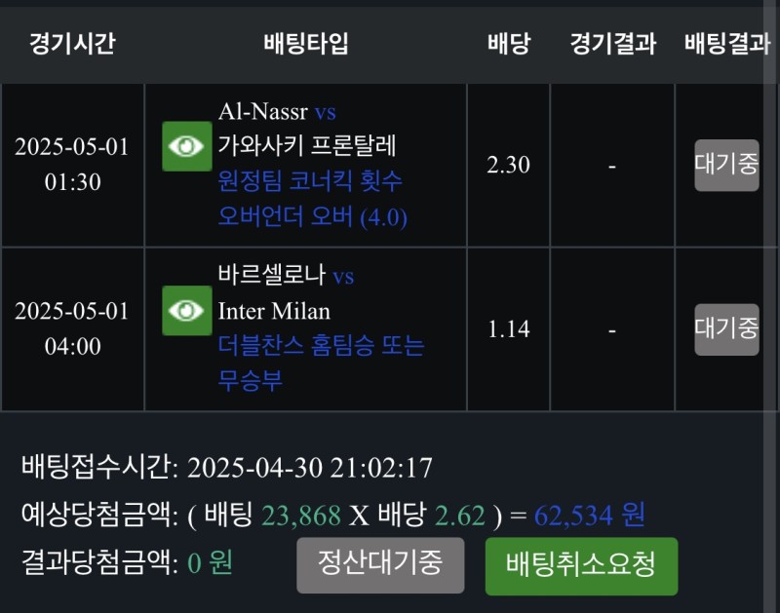Click the 바르셀로나 vs Inter Milan match title
Screen dimensions: 780x613
pyautogui.click(x=286, y=293)
